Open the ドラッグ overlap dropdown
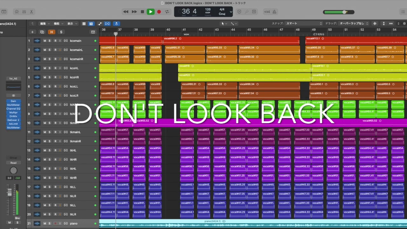 tap(354, 24)
